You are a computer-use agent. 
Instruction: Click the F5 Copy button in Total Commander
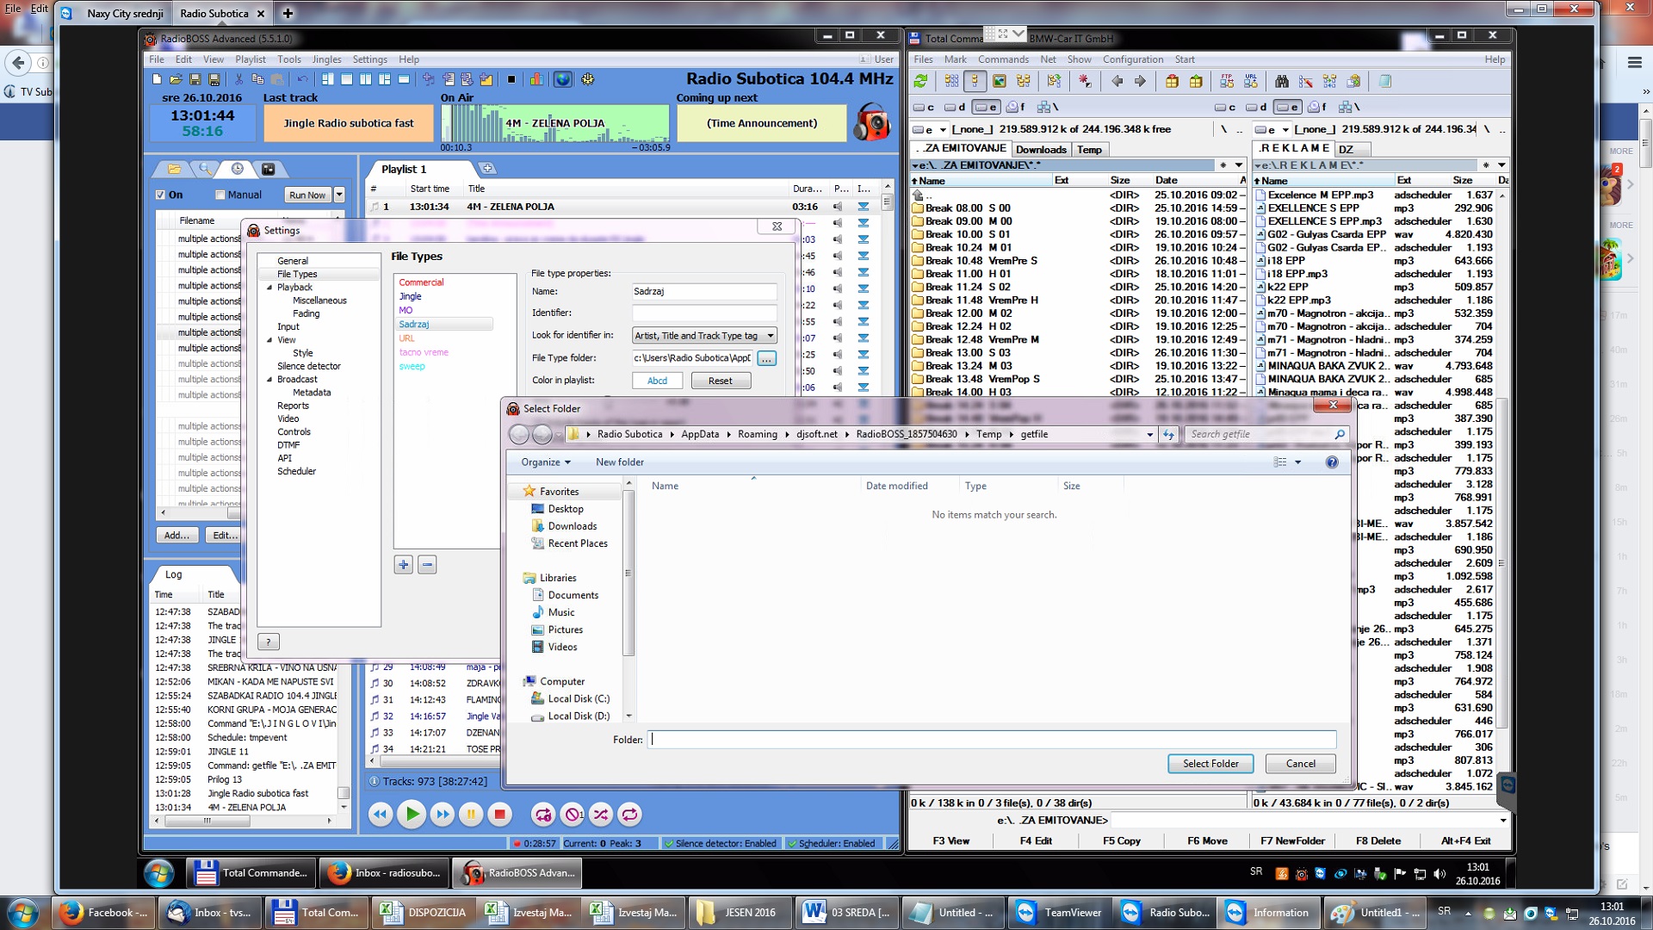point(1121,841)
